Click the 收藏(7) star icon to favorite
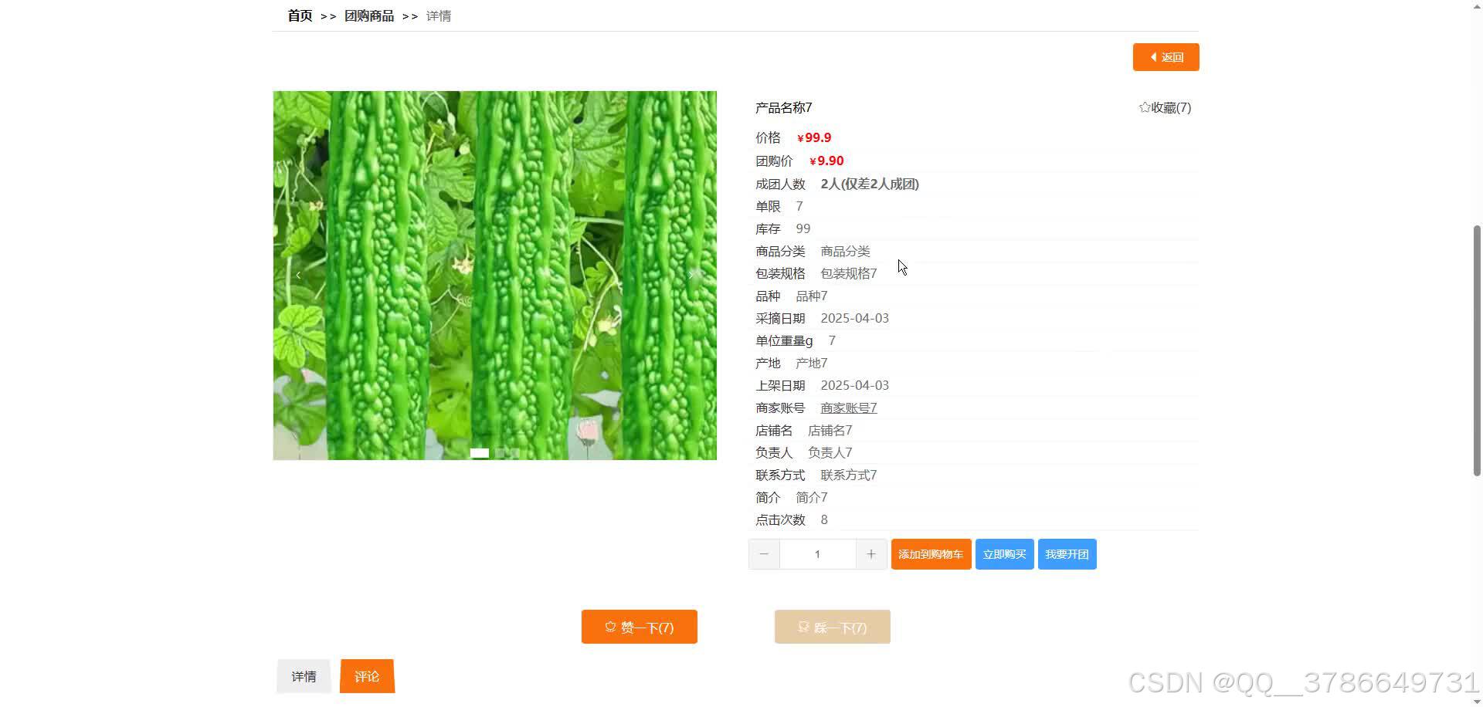 1144,107
